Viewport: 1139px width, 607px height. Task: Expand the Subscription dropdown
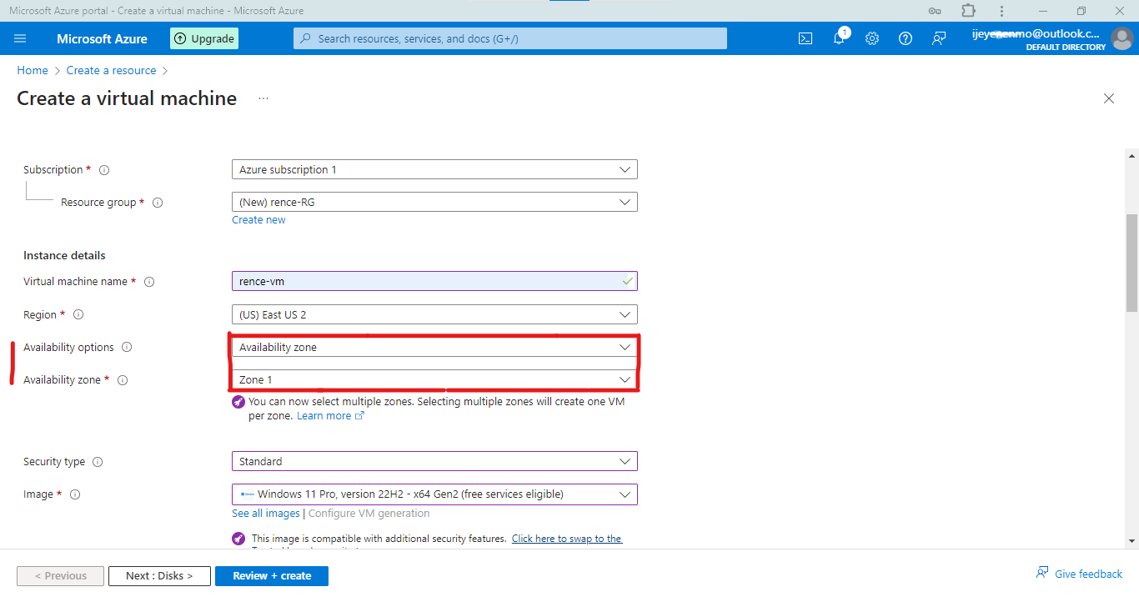point(434,170)
